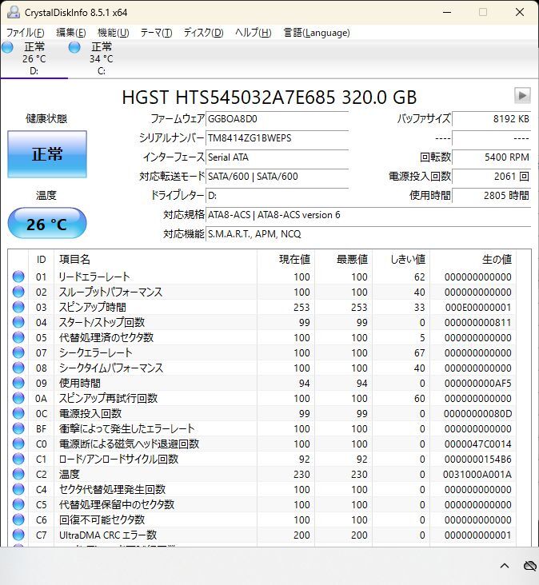Open the 言語(Language) menu
539x585 pixels.
[x=317, y=33]
